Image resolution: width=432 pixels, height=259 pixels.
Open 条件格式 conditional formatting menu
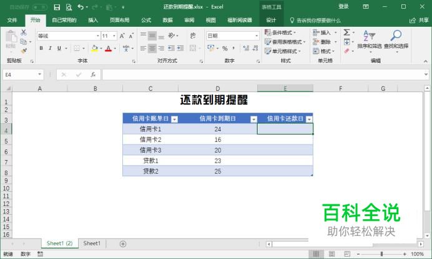tap(280, 32)
